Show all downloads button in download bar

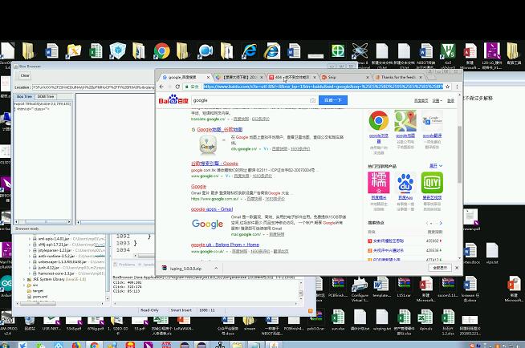click(x=440, y=268)
